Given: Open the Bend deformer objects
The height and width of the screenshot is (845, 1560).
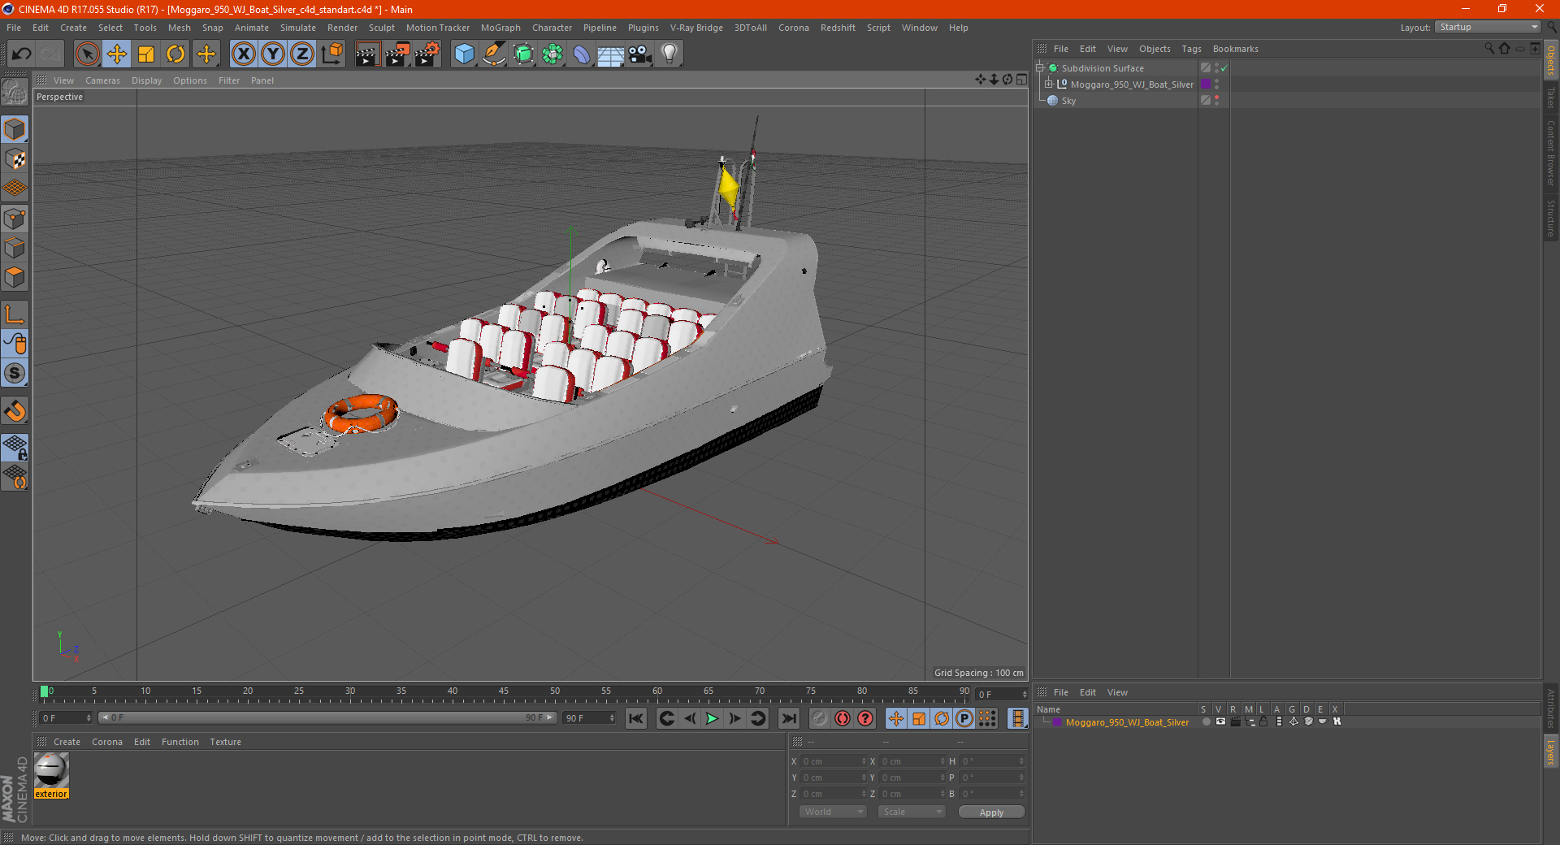Looking at the screenshot, I should [582, 54].
